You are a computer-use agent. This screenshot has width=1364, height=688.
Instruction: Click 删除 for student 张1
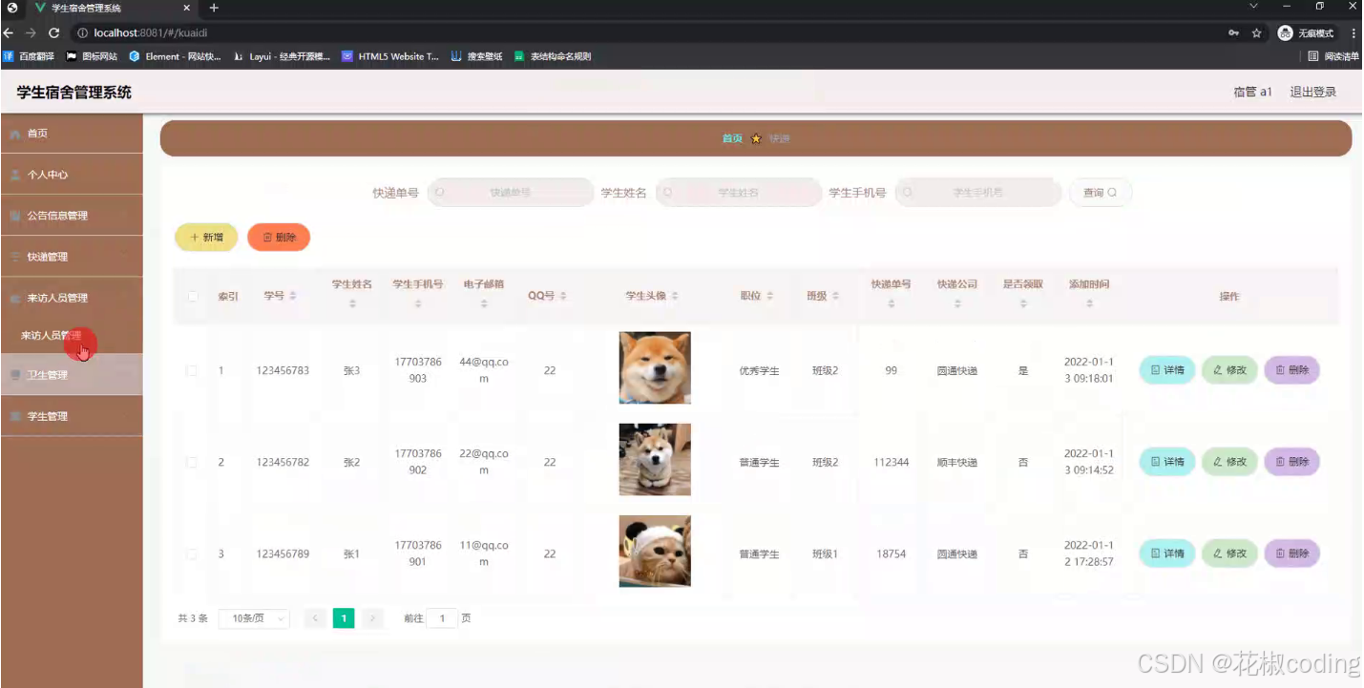1292,553
